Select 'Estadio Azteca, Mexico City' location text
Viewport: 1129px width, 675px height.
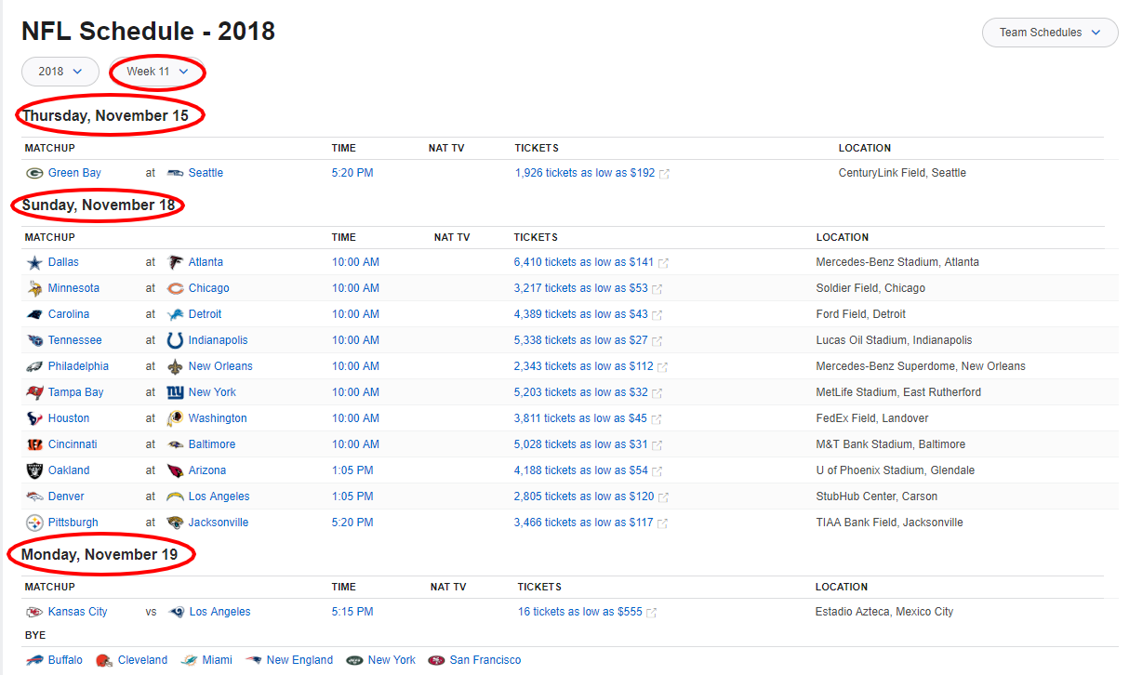point(884,612)
